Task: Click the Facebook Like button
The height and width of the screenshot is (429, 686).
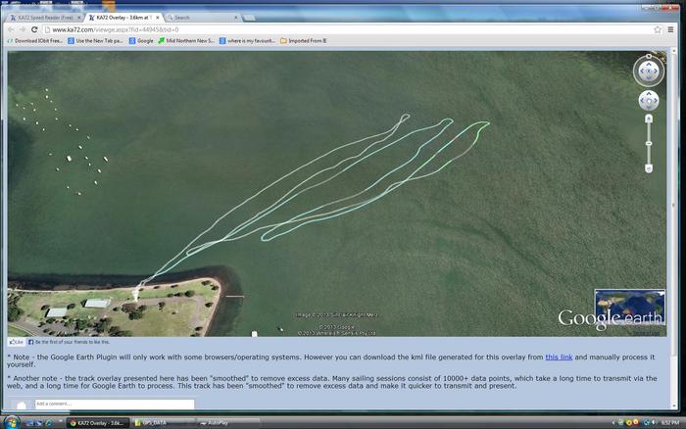Action: [x=17, y=342]
